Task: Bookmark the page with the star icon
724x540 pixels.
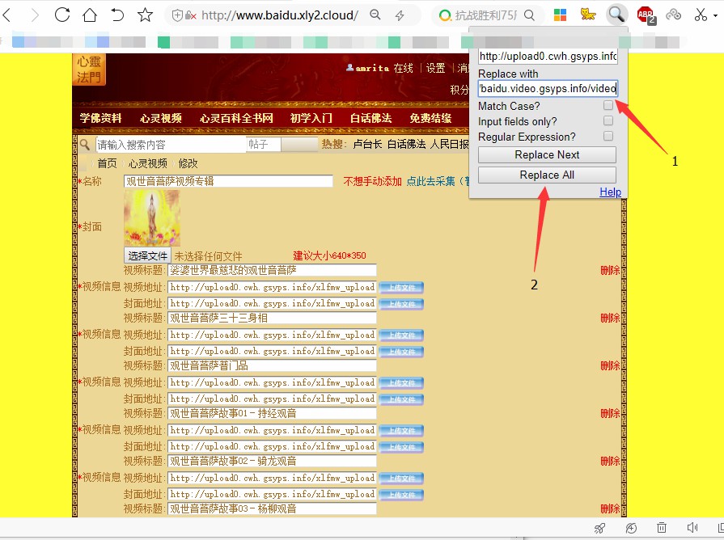Action: point(145,15)
